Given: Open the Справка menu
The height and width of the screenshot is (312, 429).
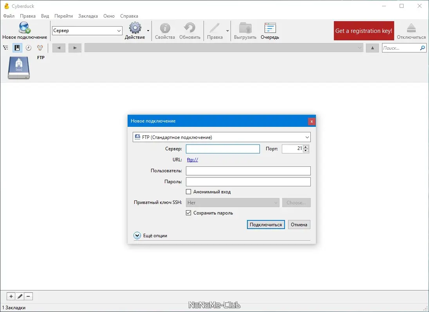Looking at the screenshot, I should pyautogui.click(x=129, y=16).
